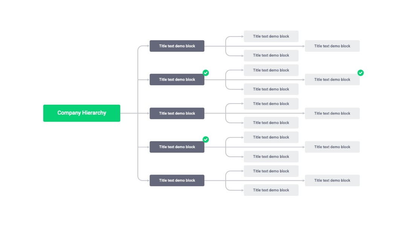
Task: Click the second-from-top light block in the middle column
Action: point(271,55)
